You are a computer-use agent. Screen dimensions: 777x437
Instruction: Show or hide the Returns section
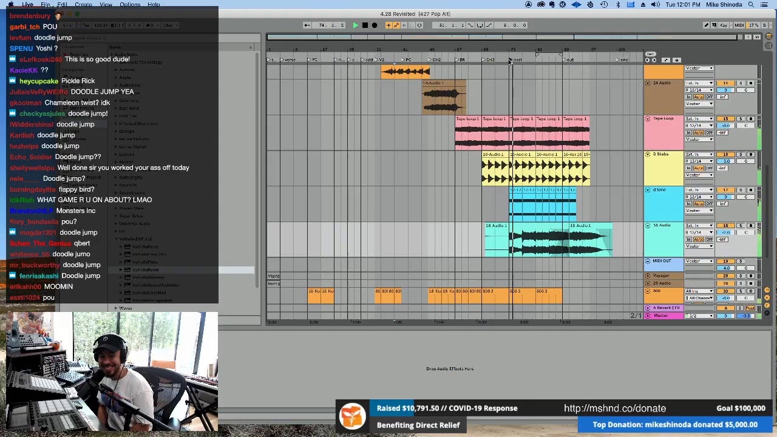click(x=767, y=297)
